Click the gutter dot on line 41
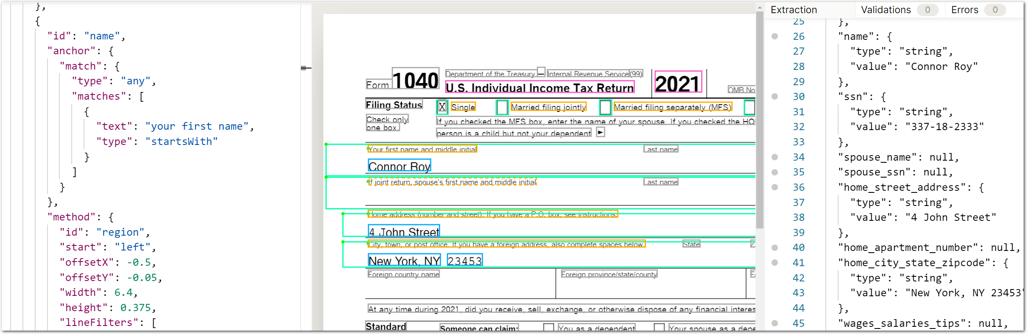 coord(774,263)
